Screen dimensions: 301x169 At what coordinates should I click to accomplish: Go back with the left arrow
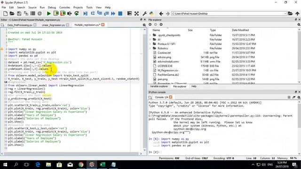click(x=161, y=14)
